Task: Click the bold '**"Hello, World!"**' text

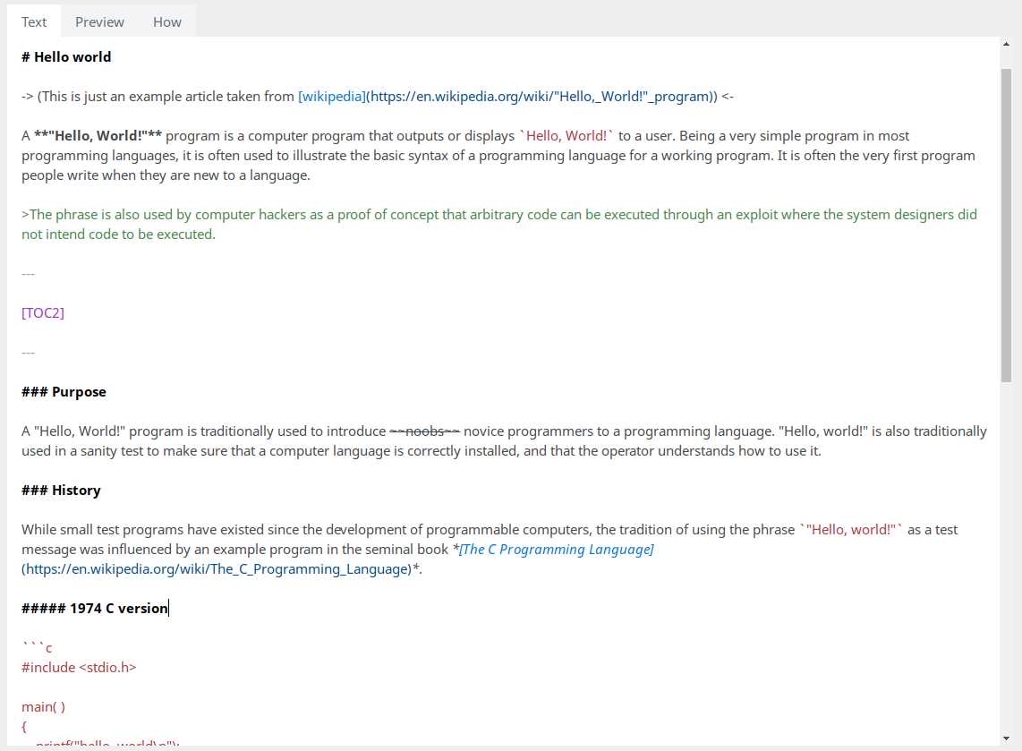Action: point(98,135)
